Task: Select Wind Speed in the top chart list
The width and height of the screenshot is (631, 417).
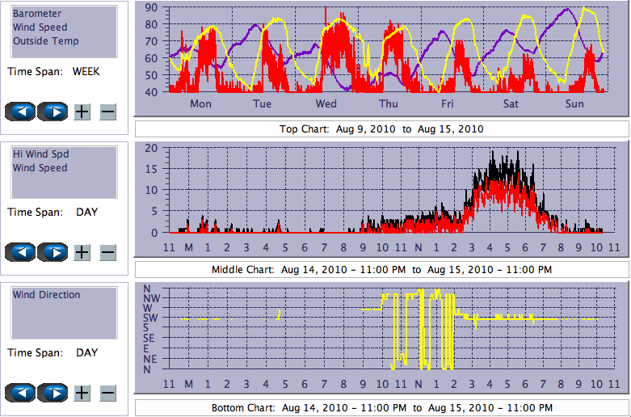Action: [x=40, y=27]
